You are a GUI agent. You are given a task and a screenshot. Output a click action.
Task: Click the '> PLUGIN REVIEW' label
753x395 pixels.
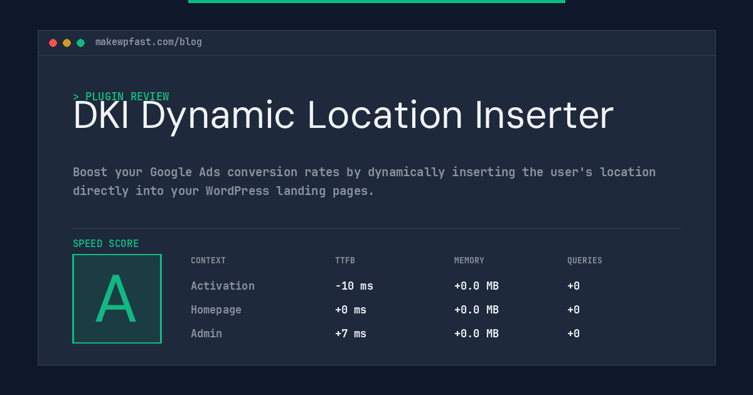121,97
